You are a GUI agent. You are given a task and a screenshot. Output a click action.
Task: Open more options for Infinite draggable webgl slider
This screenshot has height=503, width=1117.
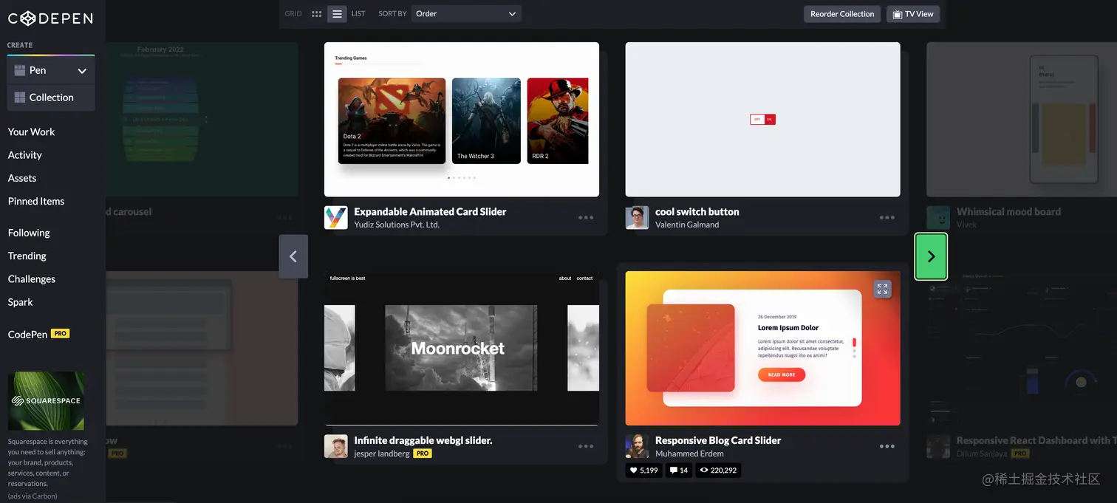coord(586,447)
